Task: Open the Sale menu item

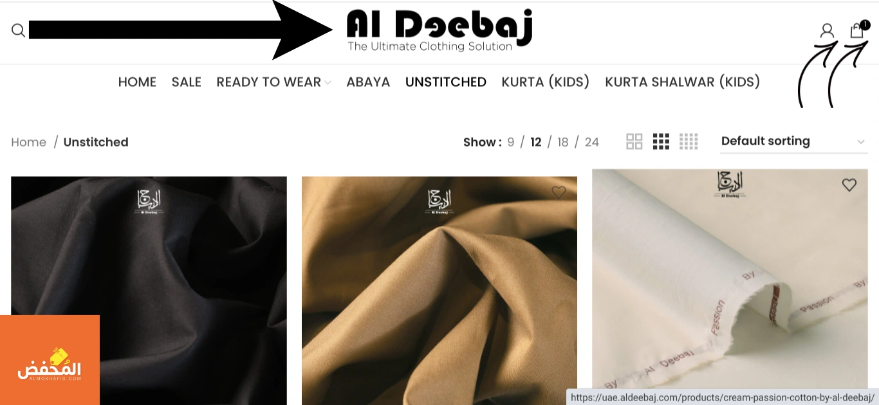Action: pos(187,82)
